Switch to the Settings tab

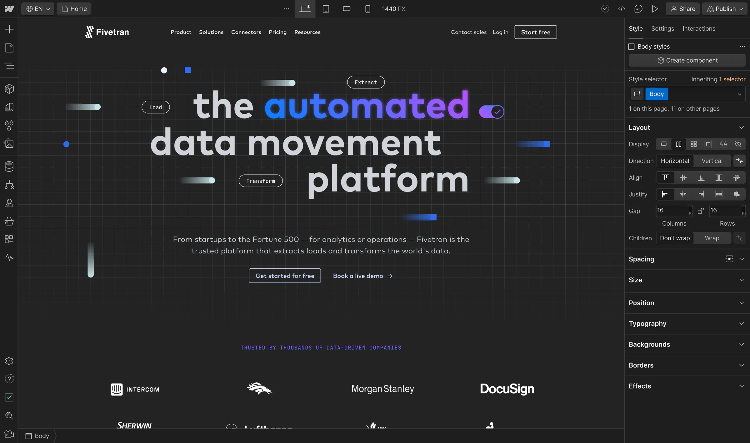[x=662, y=28]
